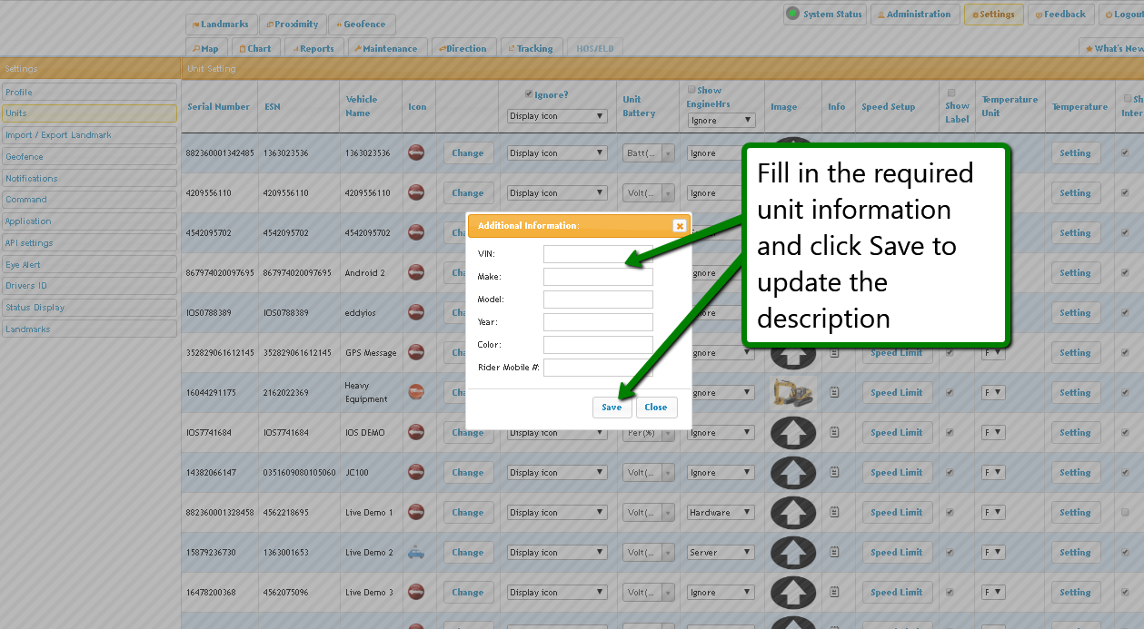Select Geofence in the Settings sidebar
This screenshot has height=629, width=1144.
[88, 157]
